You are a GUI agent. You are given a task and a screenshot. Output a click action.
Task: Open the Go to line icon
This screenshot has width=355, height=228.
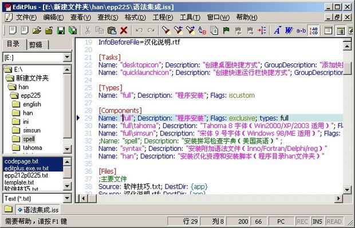tap(262, 30)
